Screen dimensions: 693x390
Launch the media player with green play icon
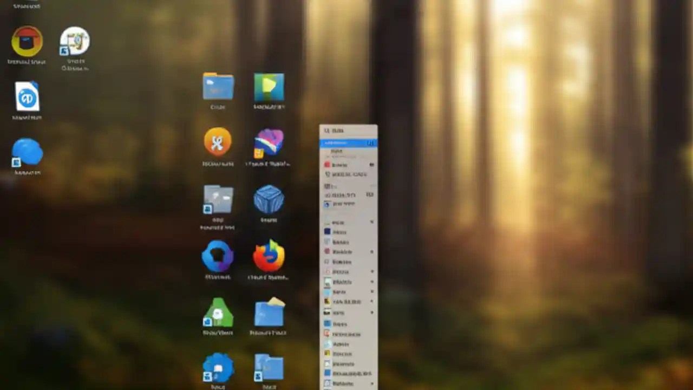click(269, 87)
